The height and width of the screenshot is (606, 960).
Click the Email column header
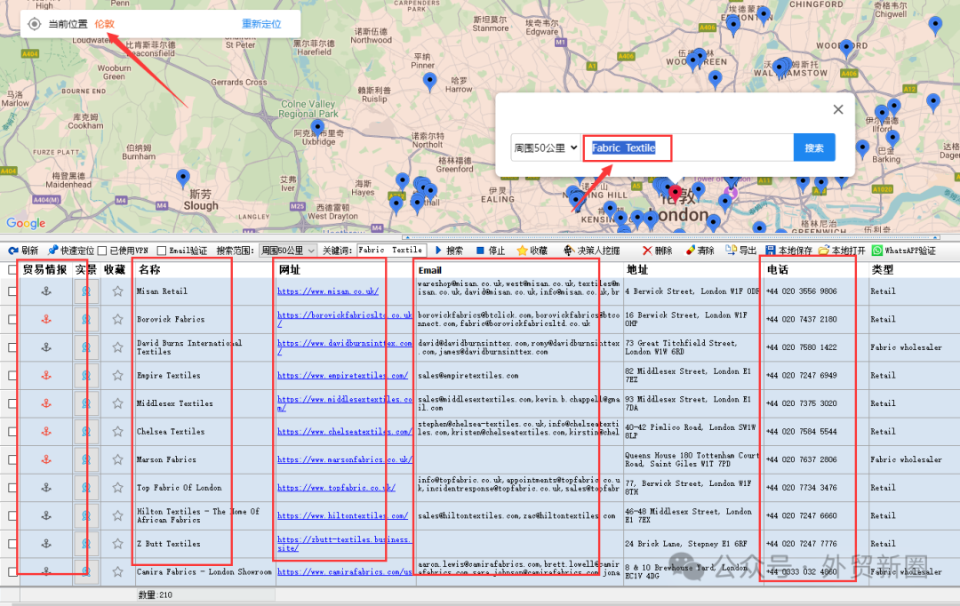click(430, 269)
